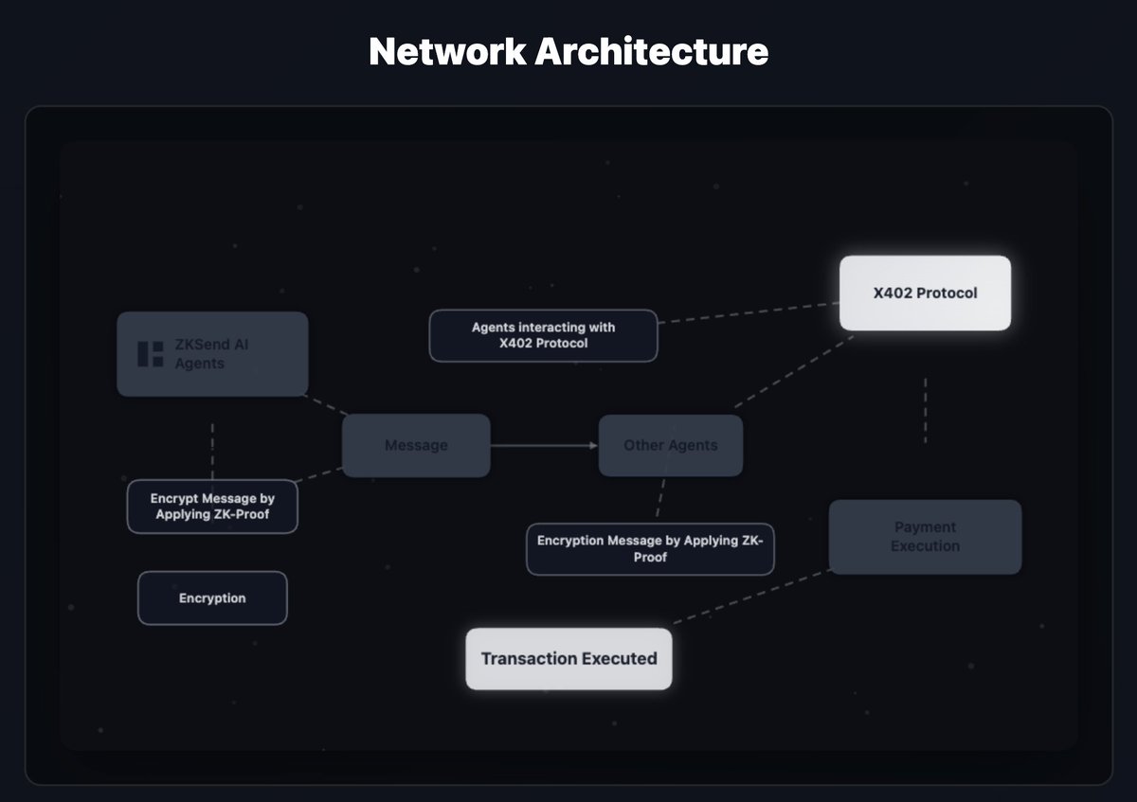This screenshot has height=802, width=1137.
Task: Click the arrow from Message to Other Agents
Action: [544, 445]
